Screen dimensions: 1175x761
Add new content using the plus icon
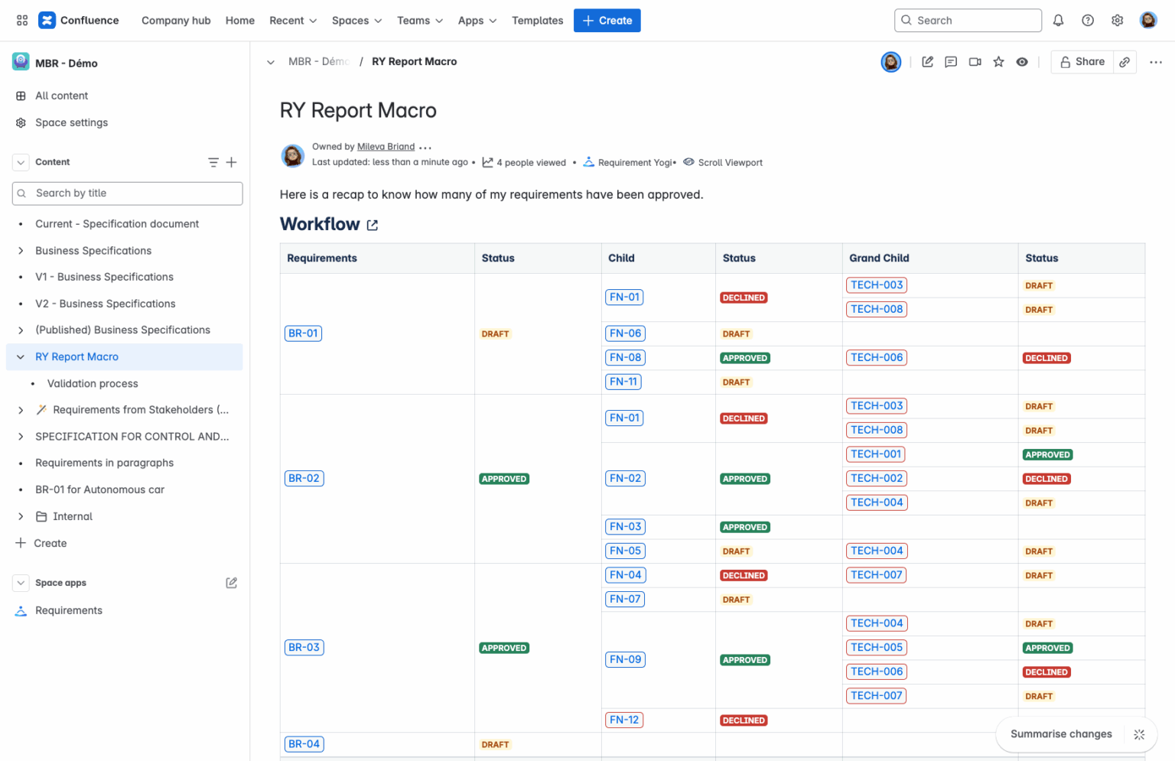(232, 162)
